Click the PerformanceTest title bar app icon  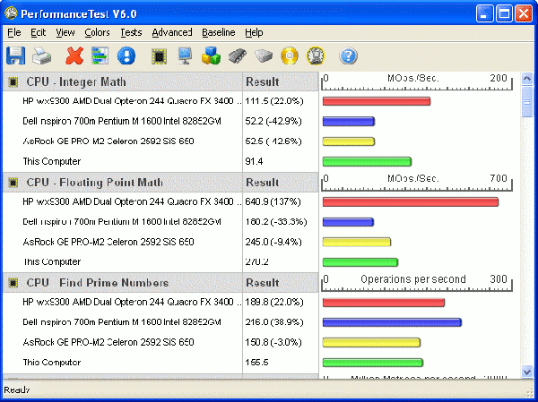(x=11, y=13)
